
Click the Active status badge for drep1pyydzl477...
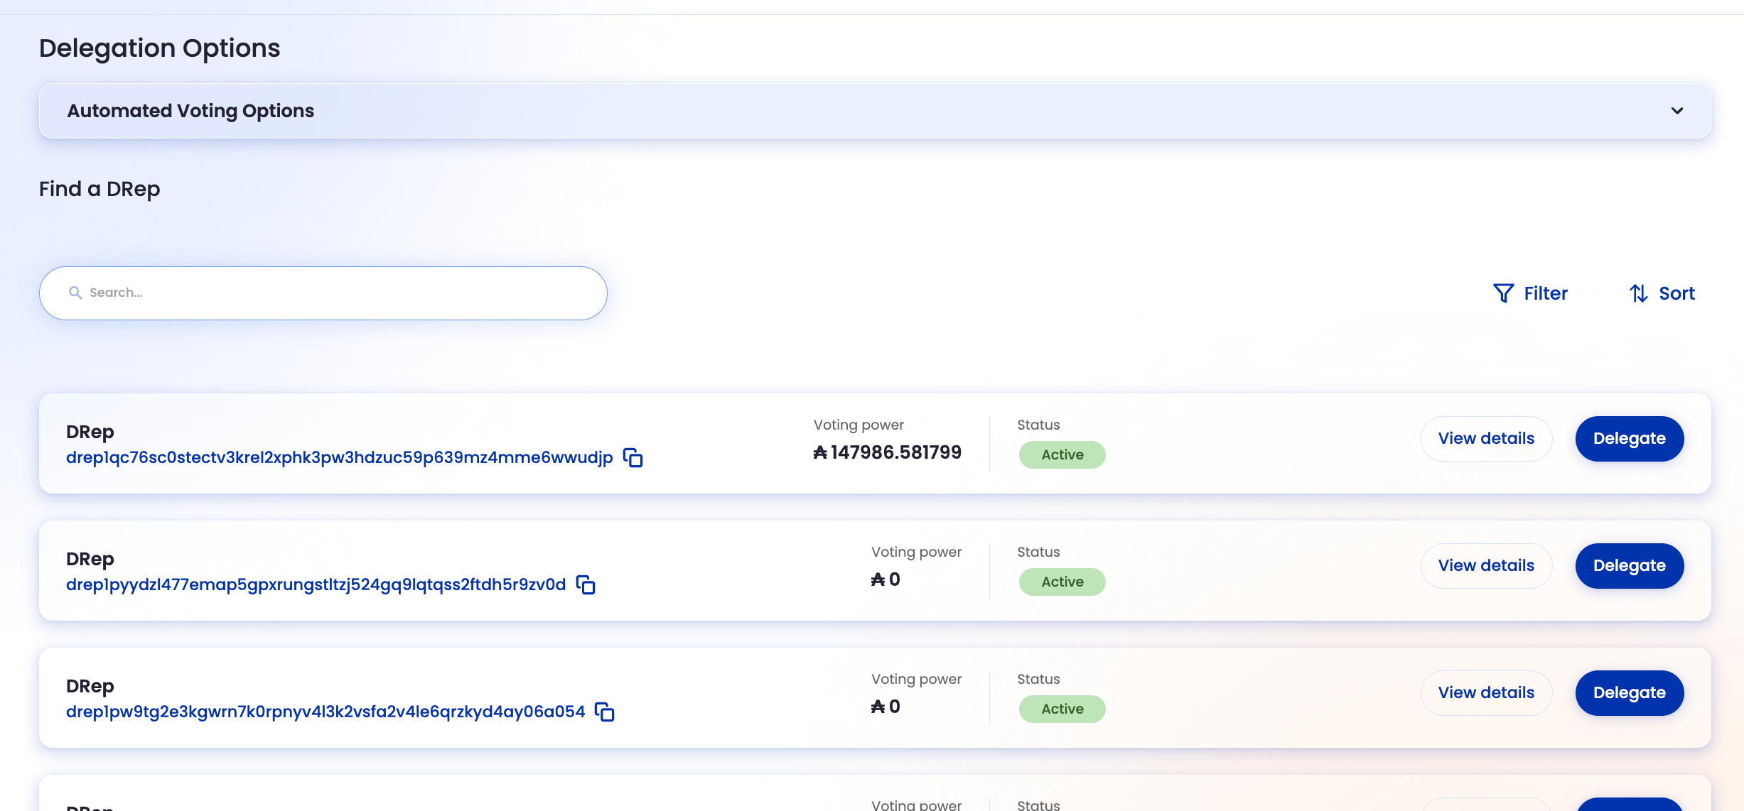click(x=1062, y=582)
